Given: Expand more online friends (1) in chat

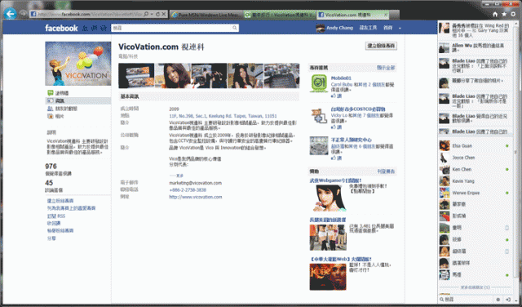Looking at the screenshot, I should 475,287.
